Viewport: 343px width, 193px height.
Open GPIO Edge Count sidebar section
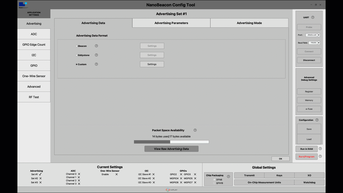coord(34,45)
